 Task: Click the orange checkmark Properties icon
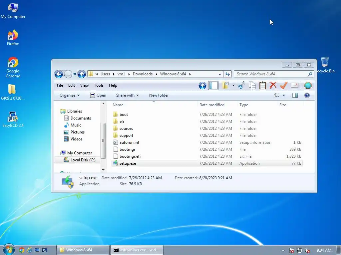(x=284, y=85)
